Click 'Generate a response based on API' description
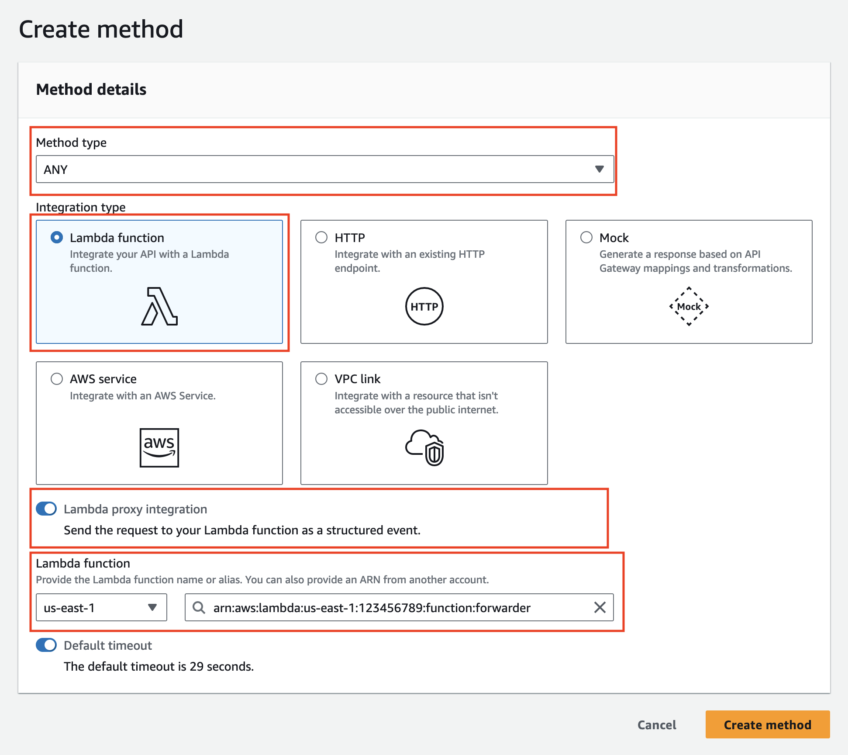This screenshot has height=755, width=848. [x=680, y=254]
